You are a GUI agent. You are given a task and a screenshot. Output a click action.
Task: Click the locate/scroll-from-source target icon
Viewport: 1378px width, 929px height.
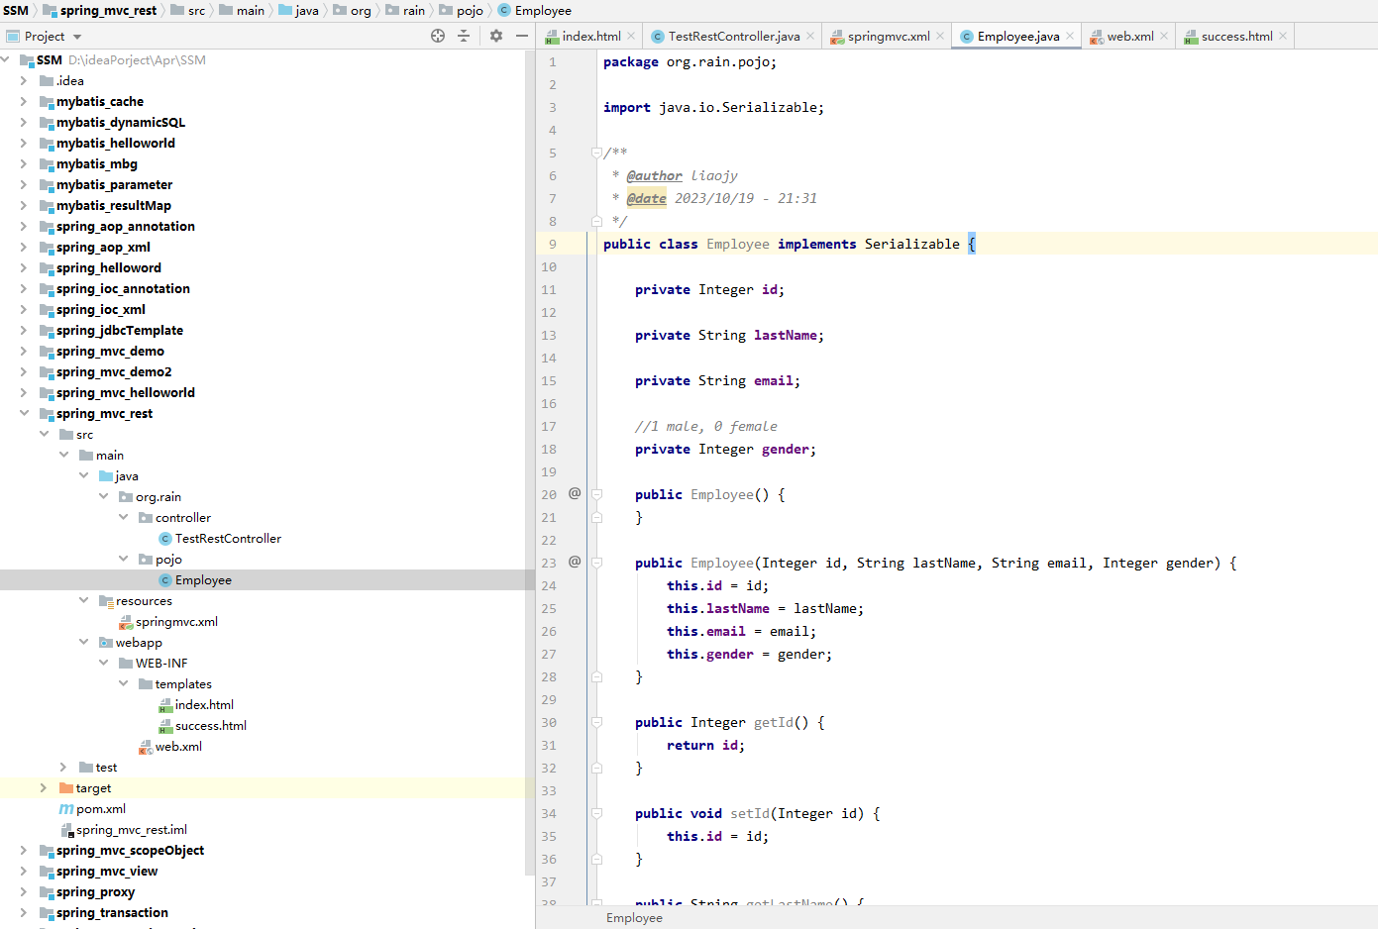tap(438, 36)
